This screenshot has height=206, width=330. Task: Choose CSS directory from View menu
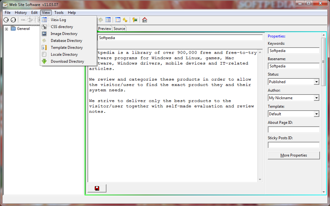point(69,27)
